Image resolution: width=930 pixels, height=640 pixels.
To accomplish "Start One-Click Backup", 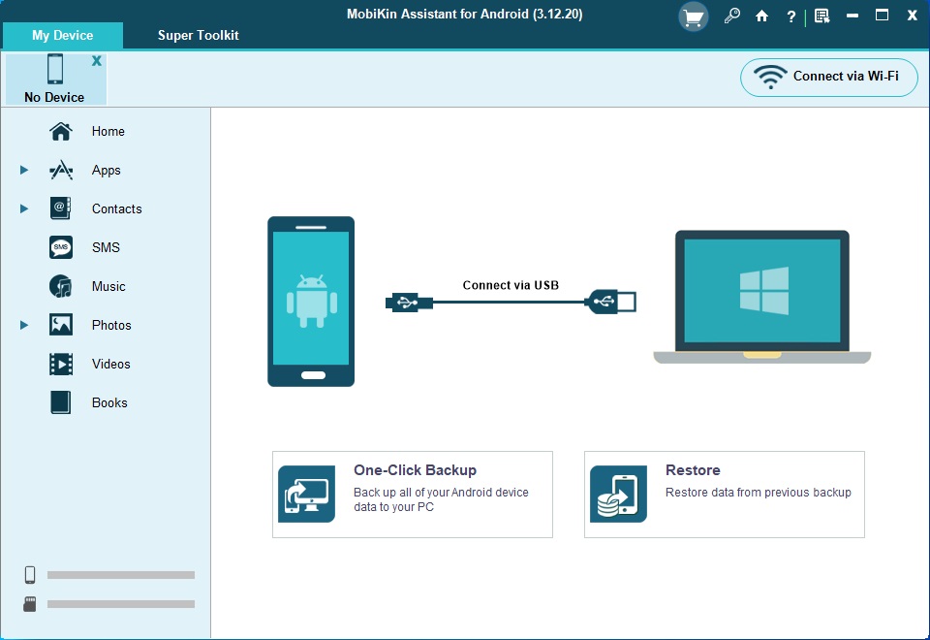I will [413, 494].
